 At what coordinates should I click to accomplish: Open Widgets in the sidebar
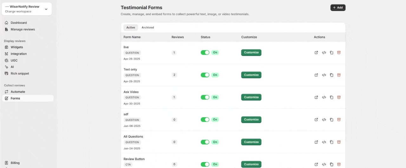[x=17, y=47]
